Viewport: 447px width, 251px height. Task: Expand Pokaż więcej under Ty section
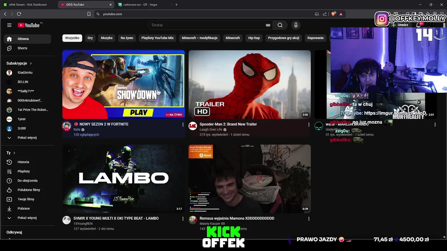(27, 218)
